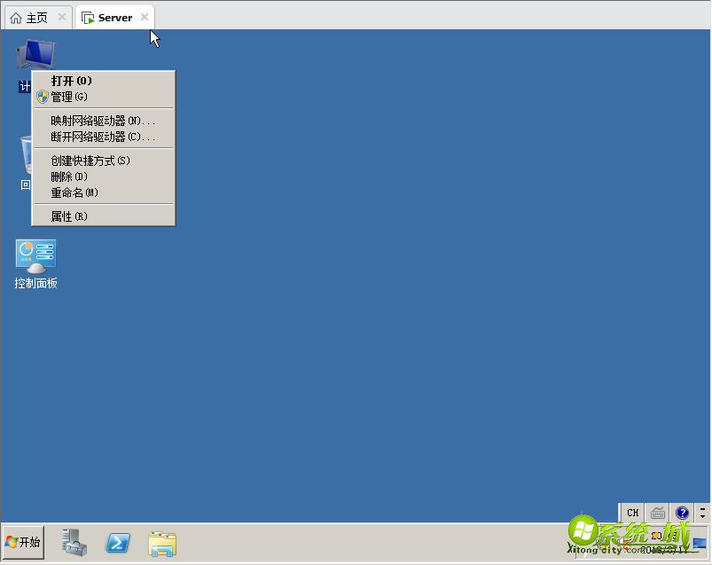The image size is (712, 565).
Task: Click the blue Help question mark icon
Action: (x=681, y=514)
